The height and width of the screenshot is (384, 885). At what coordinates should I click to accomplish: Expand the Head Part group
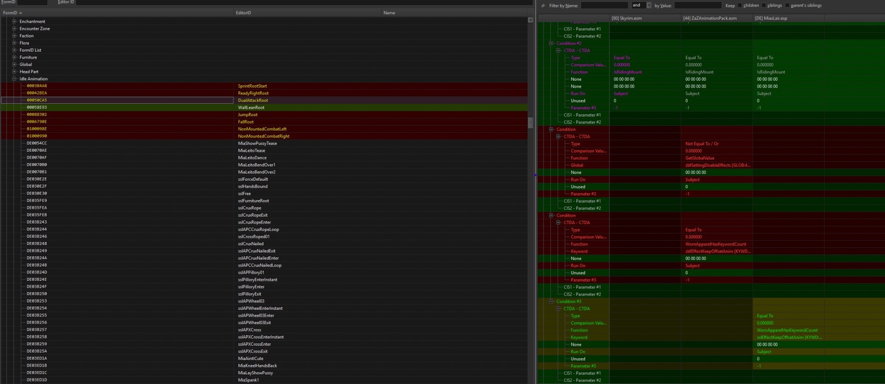14,72
